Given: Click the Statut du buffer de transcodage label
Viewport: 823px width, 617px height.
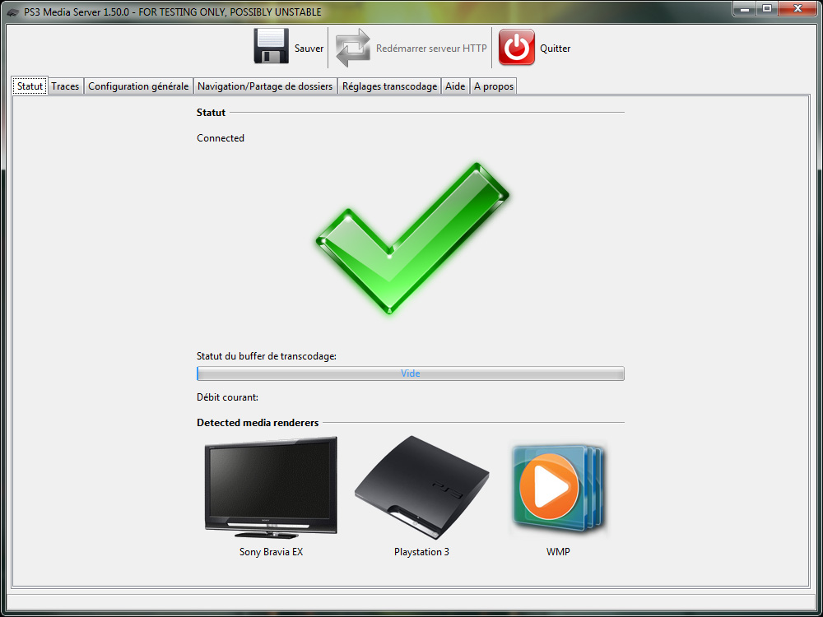Looking at the screenshot, I should (x=267, y=356).
